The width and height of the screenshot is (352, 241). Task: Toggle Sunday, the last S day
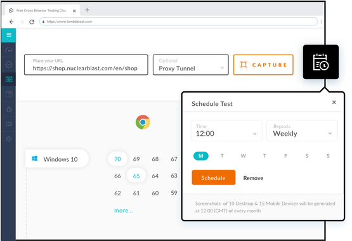pos(328,156)
